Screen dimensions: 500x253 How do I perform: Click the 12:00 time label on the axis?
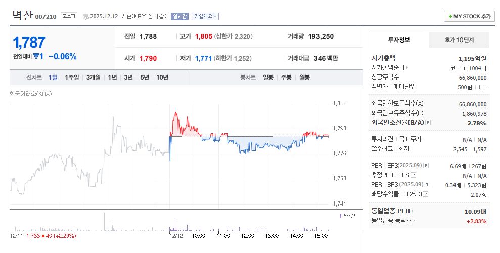pyautogui.click(x=248, y=236)
